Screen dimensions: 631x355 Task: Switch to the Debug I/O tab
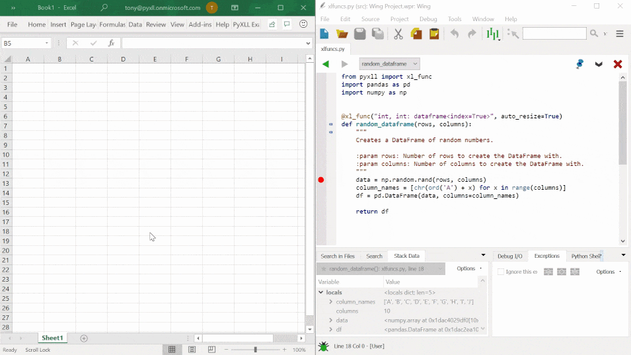(510, 256)
